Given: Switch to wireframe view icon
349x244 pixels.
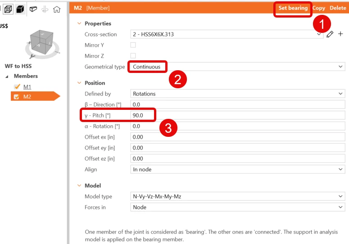Looking at the screenshot, I should pos(8,9).
